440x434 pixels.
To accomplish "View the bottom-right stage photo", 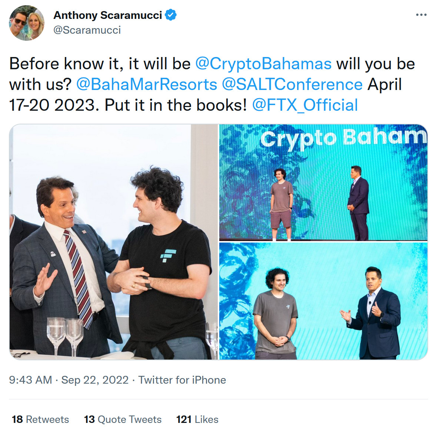I will [x=323, y=301].
